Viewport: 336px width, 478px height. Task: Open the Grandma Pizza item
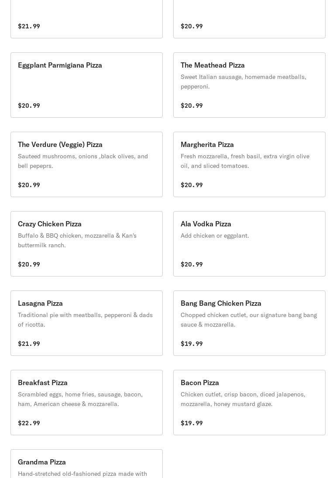86,464
